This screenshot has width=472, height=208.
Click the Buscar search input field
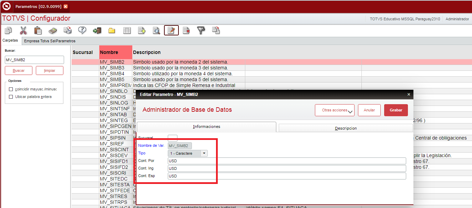[34, 60]
